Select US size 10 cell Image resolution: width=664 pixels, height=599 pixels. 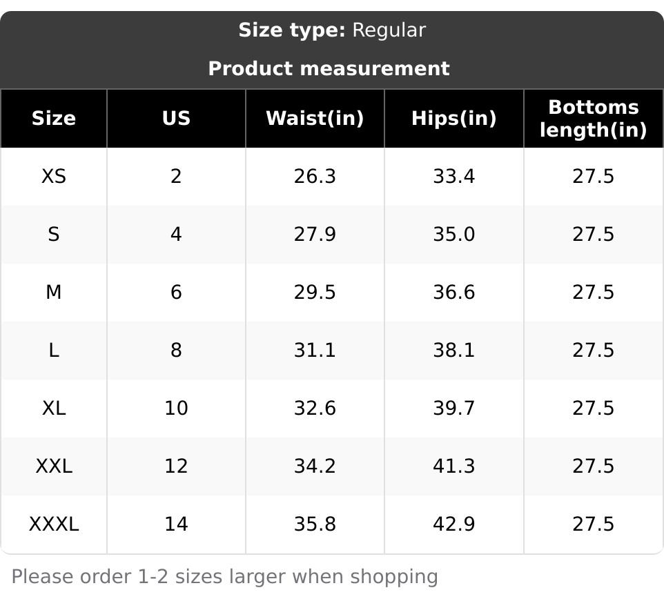pos(176,409)
